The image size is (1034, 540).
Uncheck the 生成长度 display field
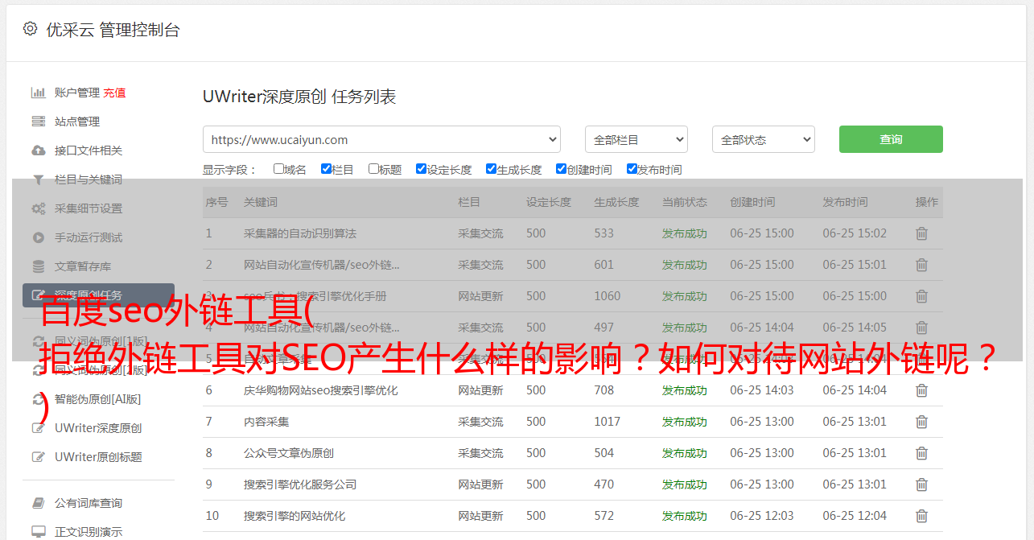point(491,169)
